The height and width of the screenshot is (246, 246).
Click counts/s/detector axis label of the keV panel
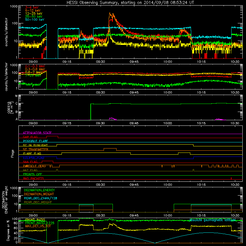[x=6, y=32]
